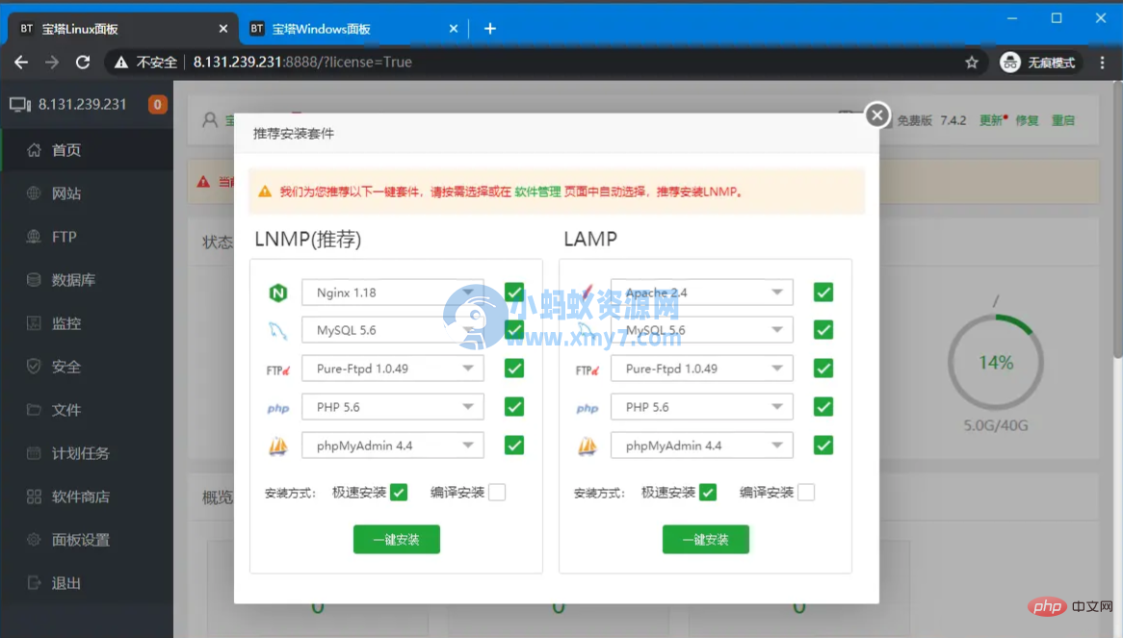Switch to the 宝塔Windows面板 browser tab

353,29
